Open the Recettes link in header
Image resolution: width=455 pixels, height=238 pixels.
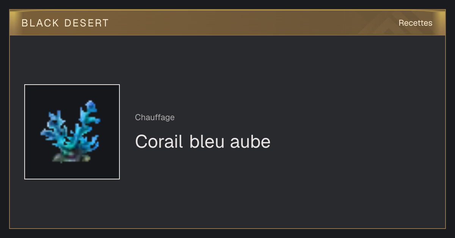pos(415,23)
